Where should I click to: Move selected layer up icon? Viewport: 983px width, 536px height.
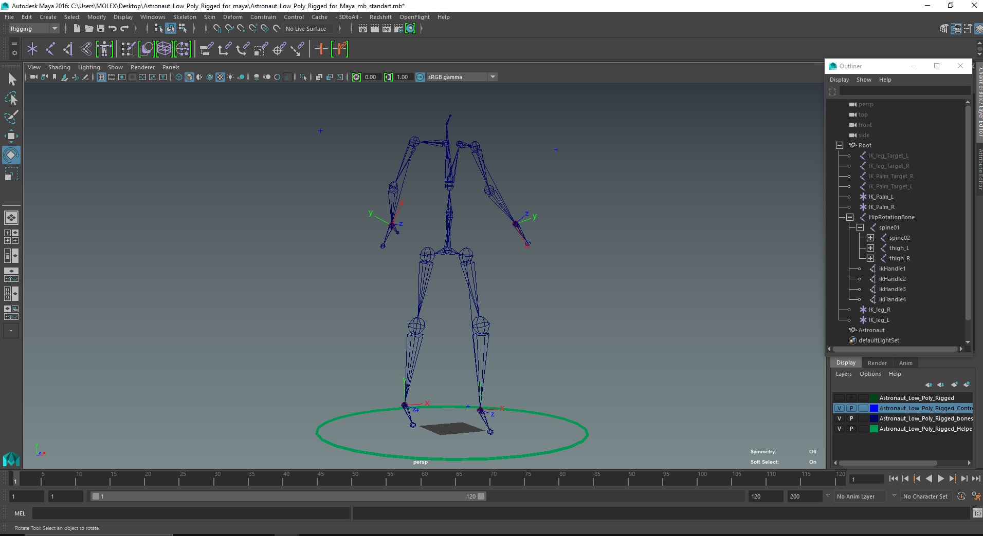coord(929,385)
